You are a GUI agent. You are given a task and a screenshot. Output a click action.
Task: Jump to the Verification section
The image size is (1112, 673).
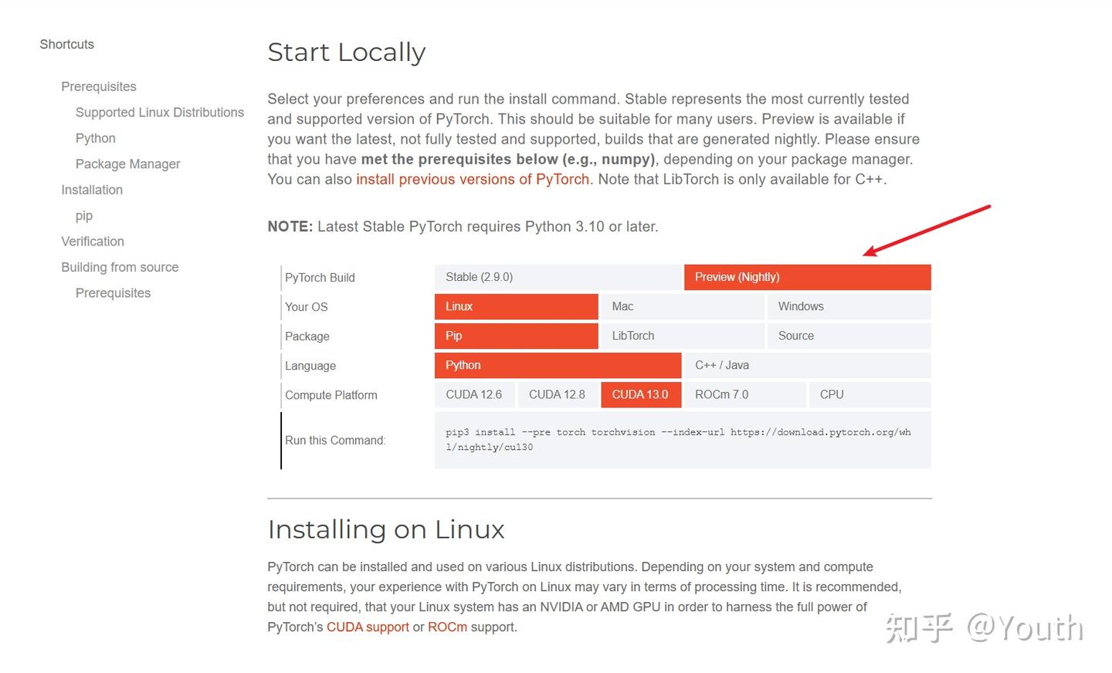pyautogui.click(x=92, y=241)
